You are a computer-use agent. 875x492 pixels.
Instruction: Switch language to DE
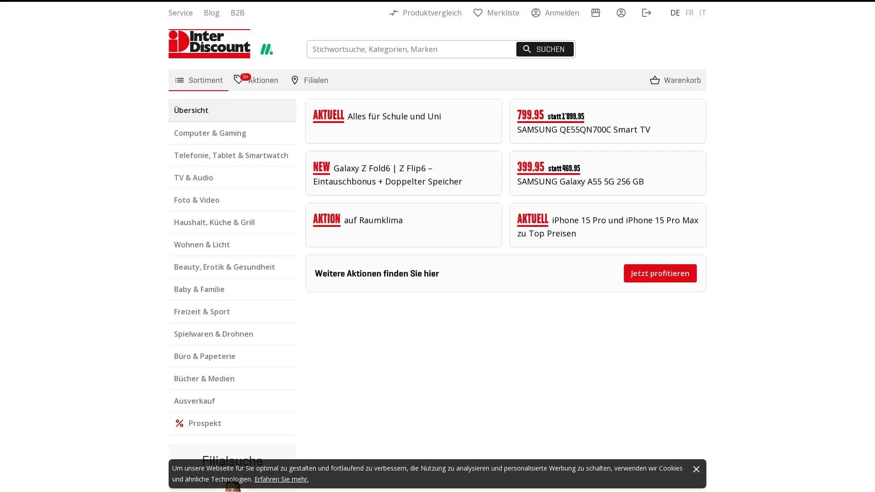pyautogui.click(x=675, y=13)
